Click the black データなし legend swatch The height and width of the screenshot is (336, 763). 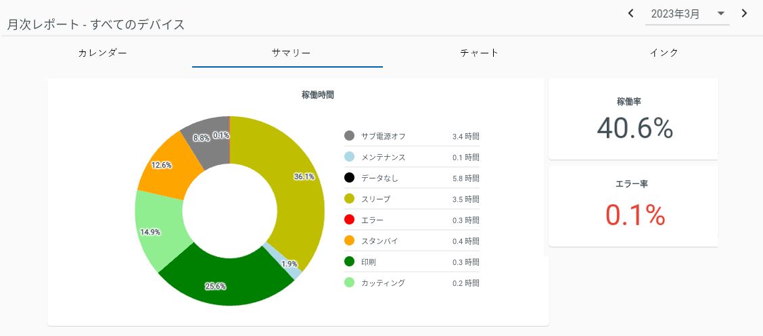click(349, 178)
